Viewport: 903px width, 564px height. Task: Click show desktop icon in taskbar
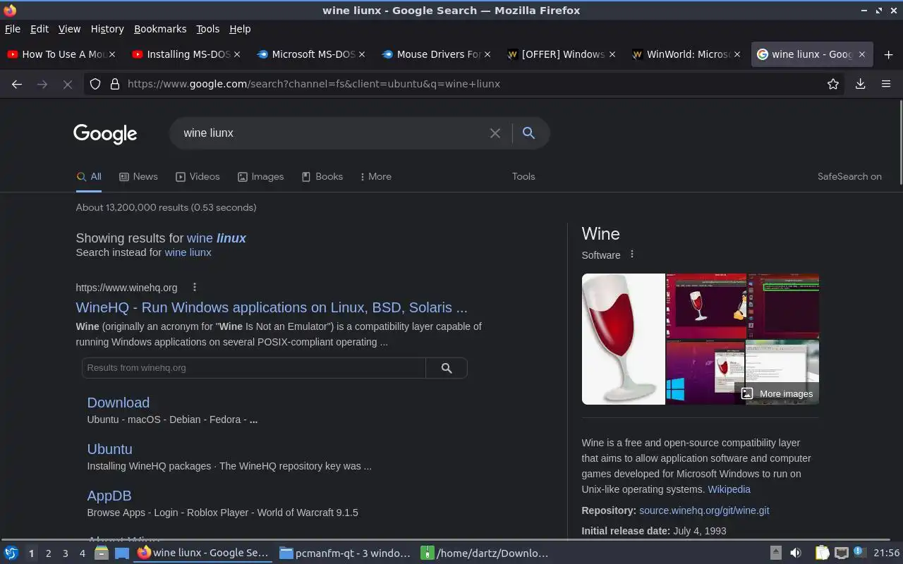pos(121,553)
